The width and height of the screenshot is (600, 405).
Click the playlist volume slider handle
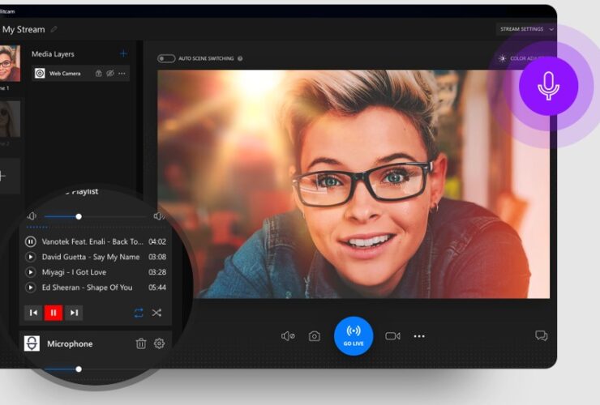(79, 216)
